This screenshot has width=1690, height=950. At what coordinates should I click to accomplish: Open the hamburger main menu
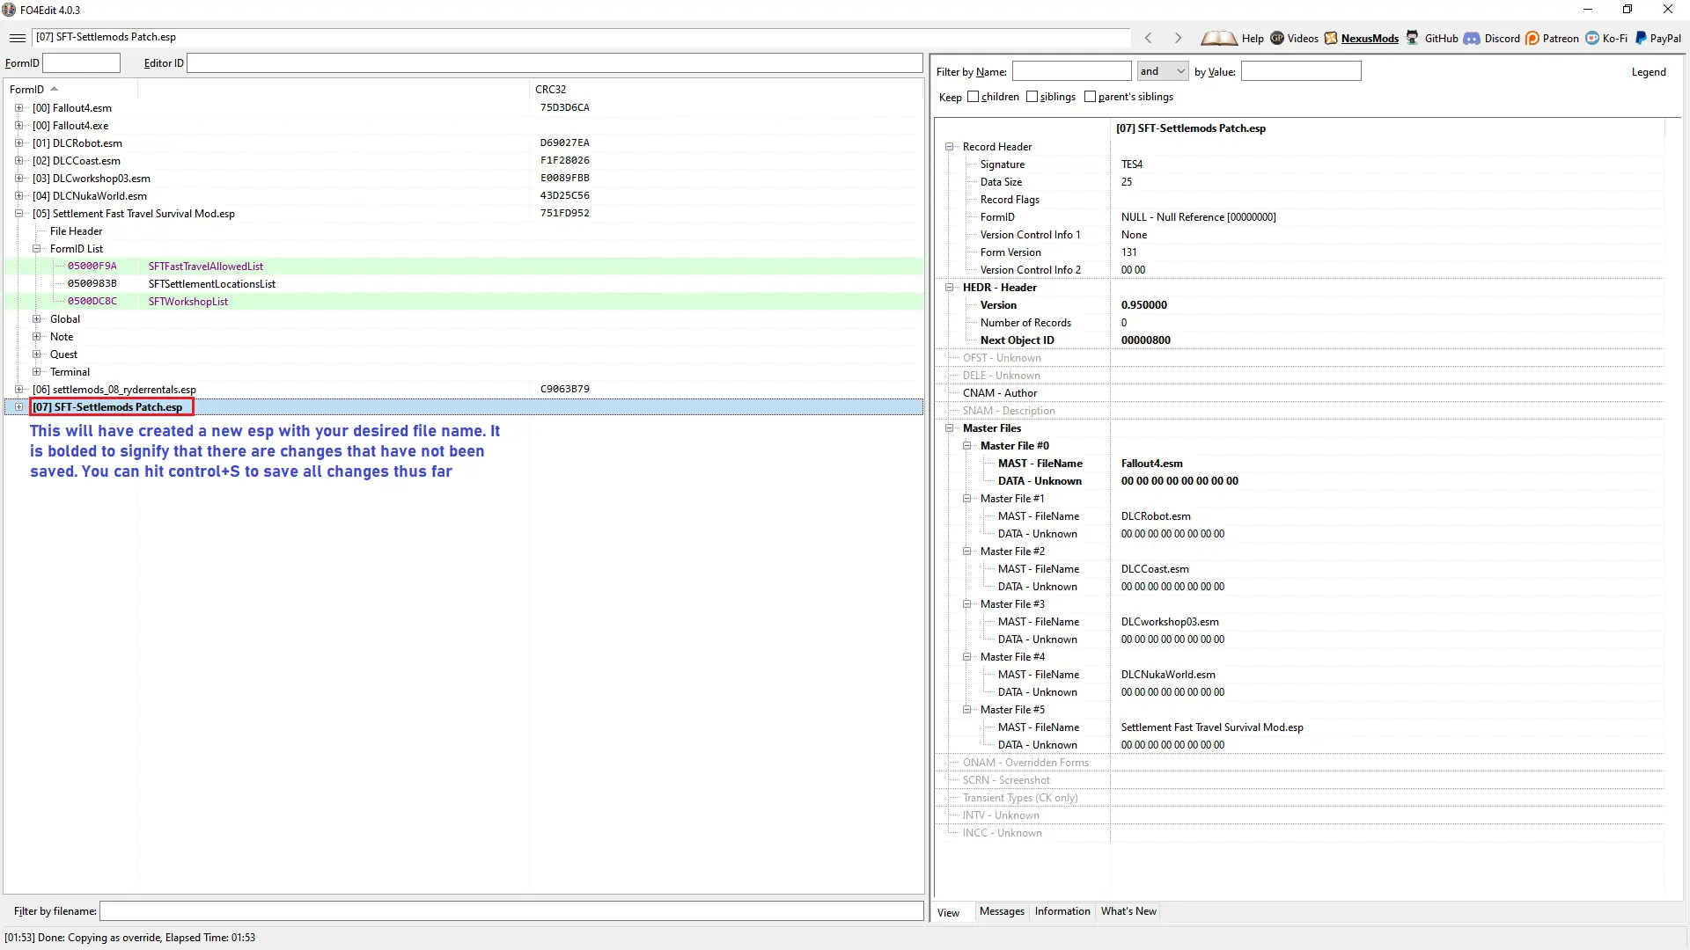18,38
